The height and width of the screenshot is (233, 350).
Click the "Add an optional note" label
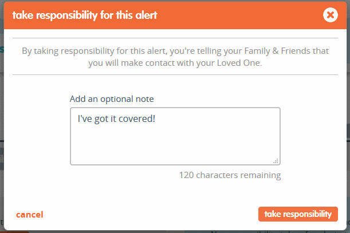pyautogui.click(x=112, y=99)
